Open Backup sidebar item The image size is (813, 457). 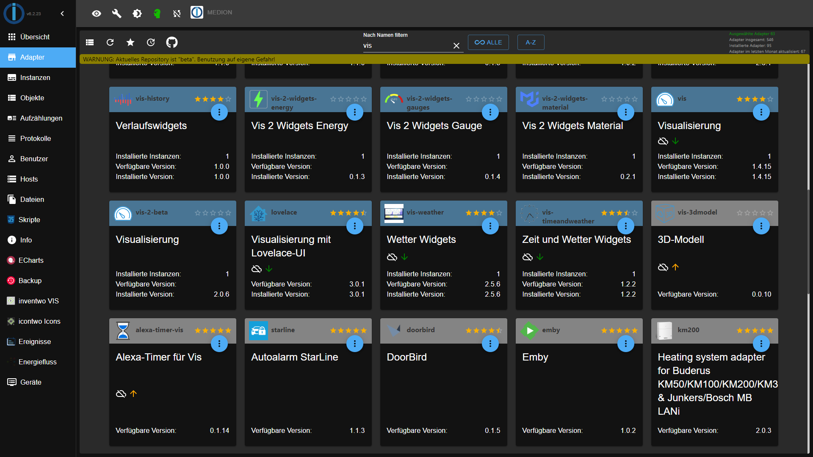[x=38, y=281]
